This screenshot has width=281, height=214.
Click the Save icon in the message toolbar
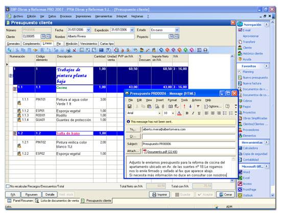tap(129, 106)
